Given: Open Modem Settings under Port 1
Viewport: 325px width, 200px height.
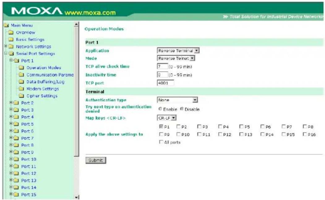Looking at the screenshot, I should click(x=43, y=89).
